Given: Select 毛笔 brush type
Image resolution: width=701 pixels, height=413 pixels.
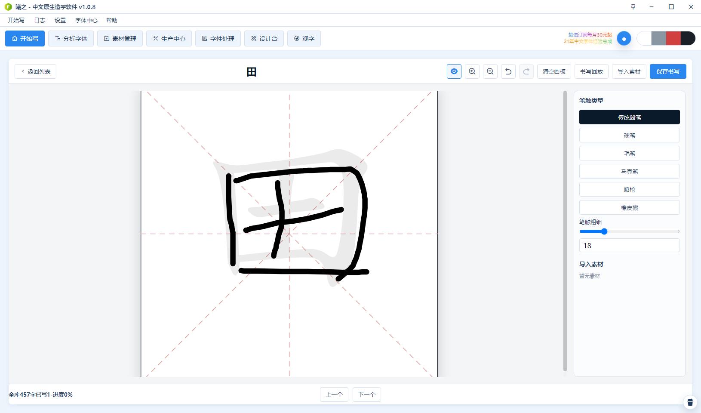Looking at the screenshot, I should pyautogui.click(x=629, y=153).
